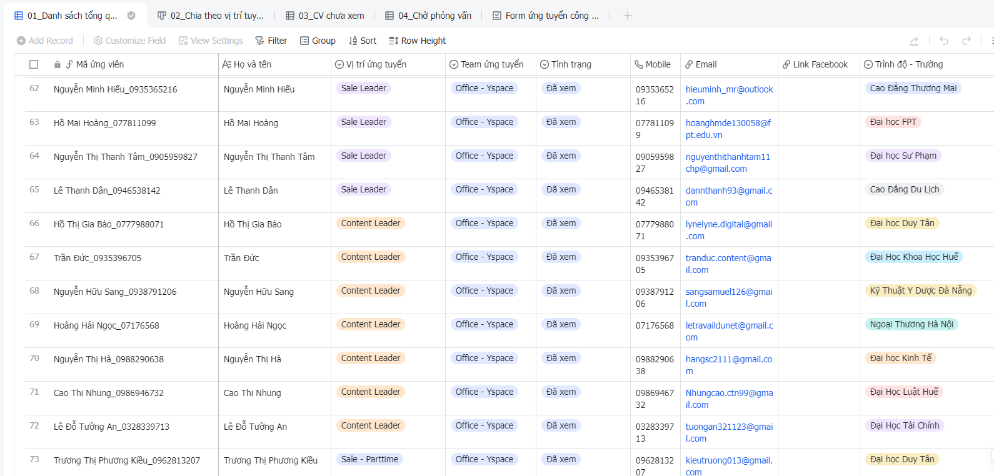Click Office - Yspace tag in row 68
Screen dimensions: 994x476
484,290
